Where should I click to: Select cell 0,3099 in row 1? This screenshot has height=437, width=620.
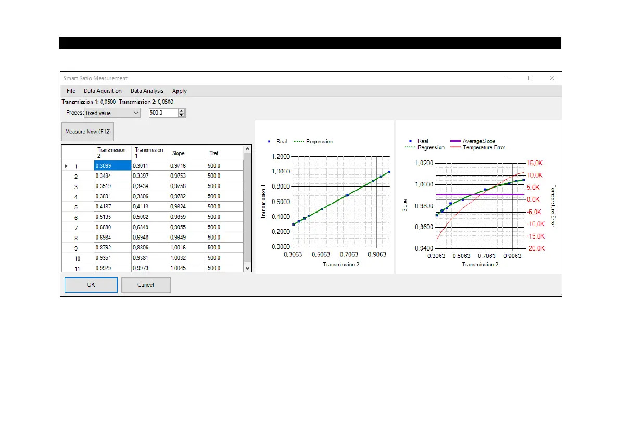(112, 166)
